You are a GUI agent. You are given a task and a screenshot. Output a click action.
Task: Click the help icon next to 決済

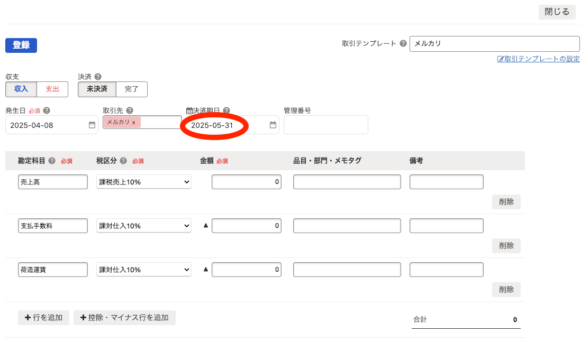97,76
